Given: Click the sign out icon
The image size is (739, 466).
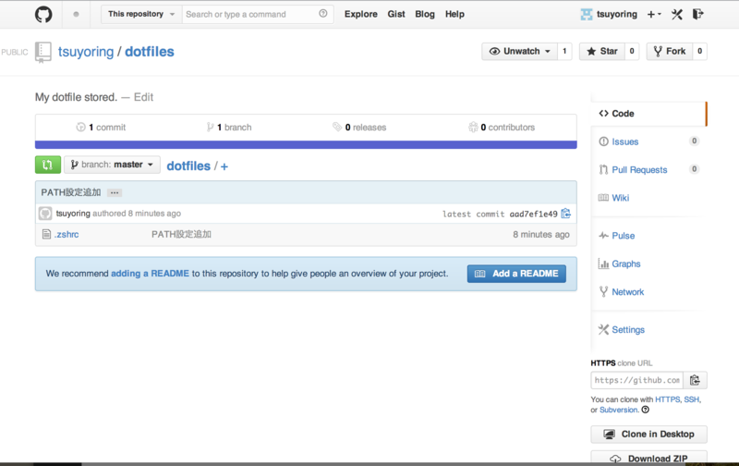Looking at the screenshot, I should tap(697, 14).
